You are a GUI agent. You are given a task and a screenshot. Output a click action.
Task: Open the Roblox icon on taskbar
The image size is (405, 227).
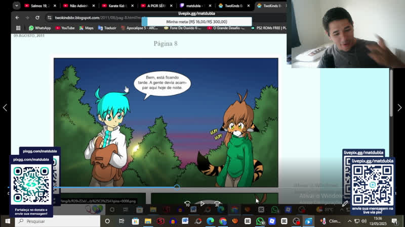coord(272,221)
